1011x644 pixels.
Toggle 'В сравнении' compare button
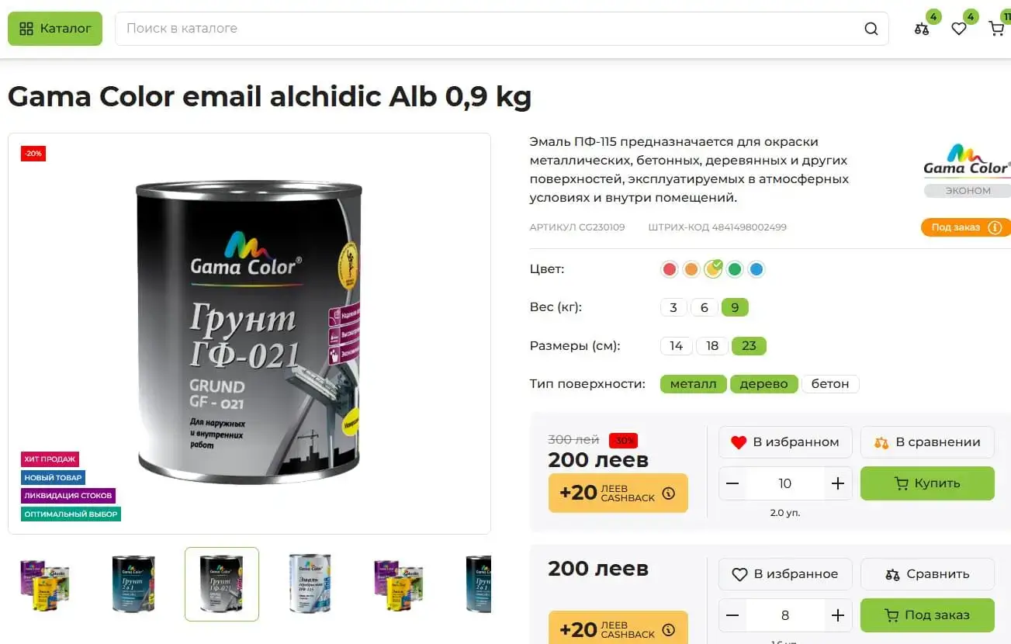927,442
